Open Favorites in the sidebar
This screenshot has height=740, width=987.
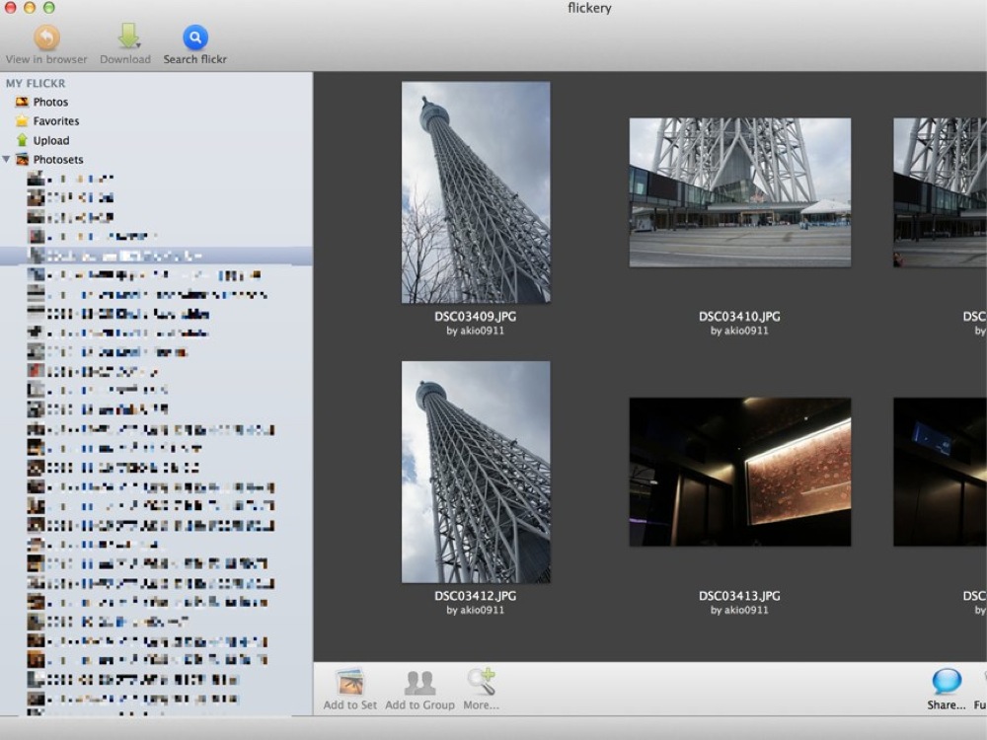tap(56, 120)
